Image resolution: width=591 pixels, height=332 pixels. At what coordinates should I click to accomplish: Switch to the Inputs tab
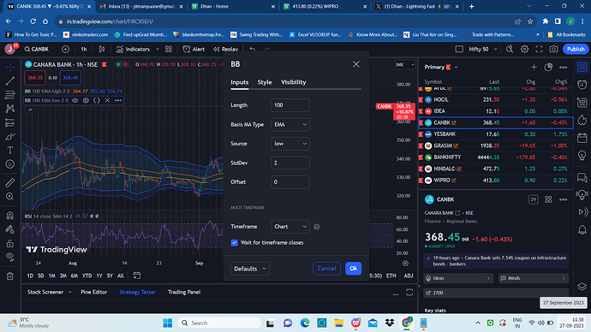pos(239,82)
